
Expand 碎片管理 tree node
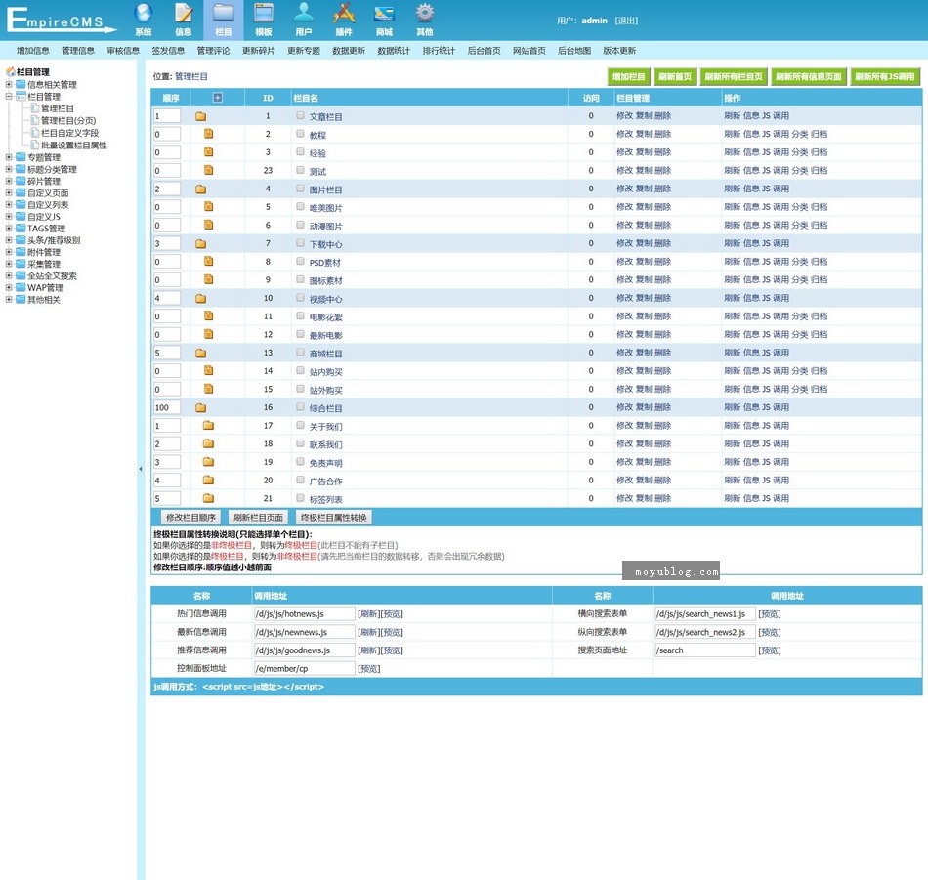tap(9, 181)
